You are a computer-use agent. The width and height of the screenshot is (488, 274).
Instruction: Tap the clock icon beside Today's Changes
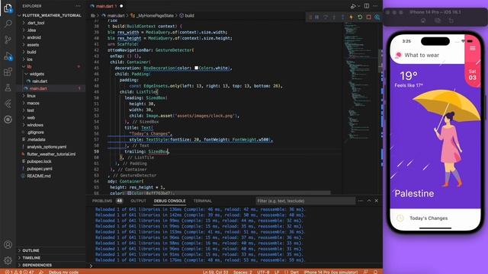pos(400,218)
